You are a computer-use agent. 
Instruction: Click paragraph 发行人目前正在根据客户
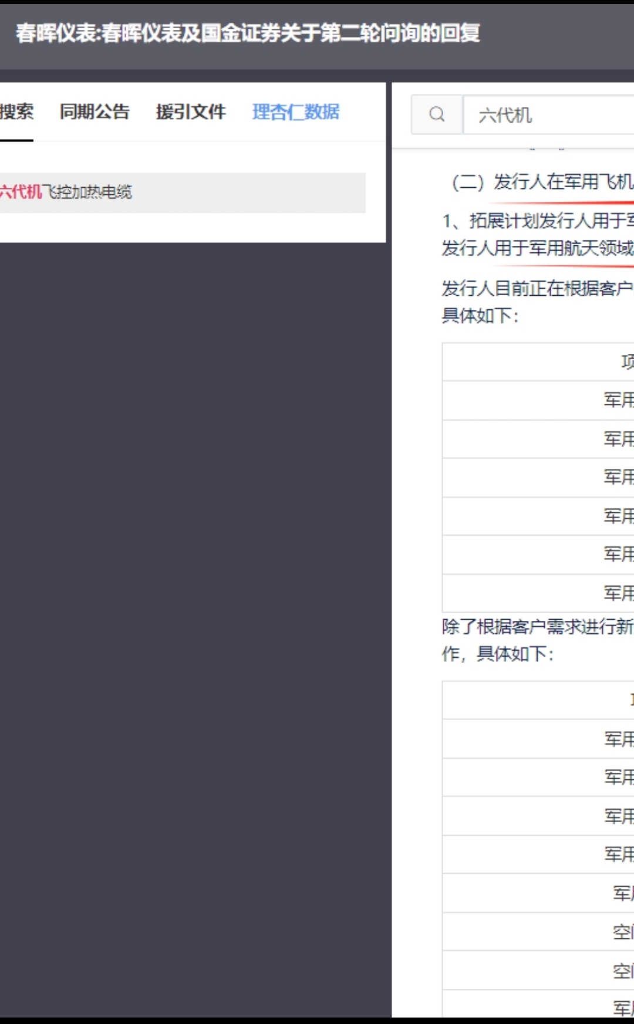click(538, 288)
